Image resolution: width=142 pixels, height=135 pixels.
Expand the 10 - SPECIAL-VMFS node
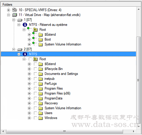(8, 10)
